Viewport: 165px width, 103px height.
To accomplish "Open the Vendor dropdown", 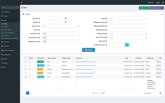I will pyautogui.click(x=128, y=19).
